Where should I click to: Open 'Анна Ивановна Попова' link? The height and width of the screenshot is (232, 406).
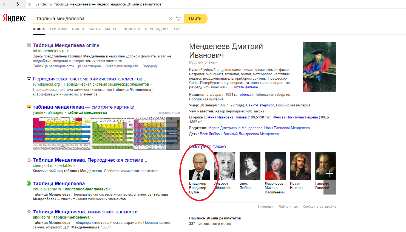click(x=227, y=117)
